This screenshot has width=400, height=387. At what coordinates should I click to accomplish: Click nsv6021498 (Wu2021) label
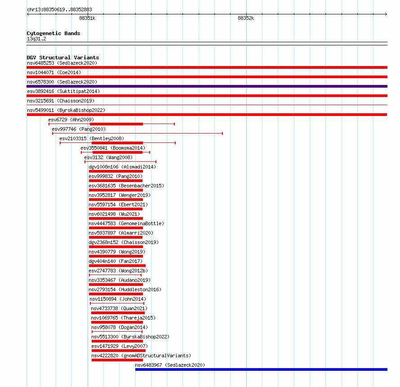point(114,214)
